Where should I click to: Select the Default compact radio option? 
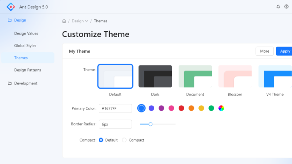click(x=101, y=140)
